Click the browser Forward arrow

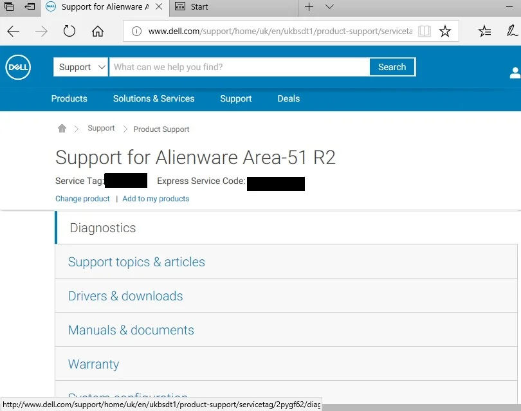coord(41,32)
